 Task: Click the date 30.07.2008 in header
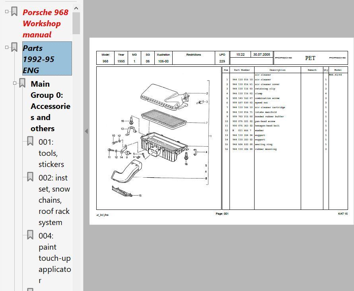[x=261, y=54]
